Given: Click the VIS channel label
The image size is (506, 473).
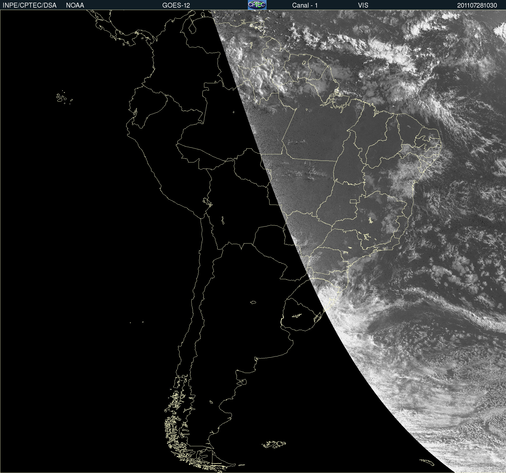Looking at the screenshot, I should 363,5.
